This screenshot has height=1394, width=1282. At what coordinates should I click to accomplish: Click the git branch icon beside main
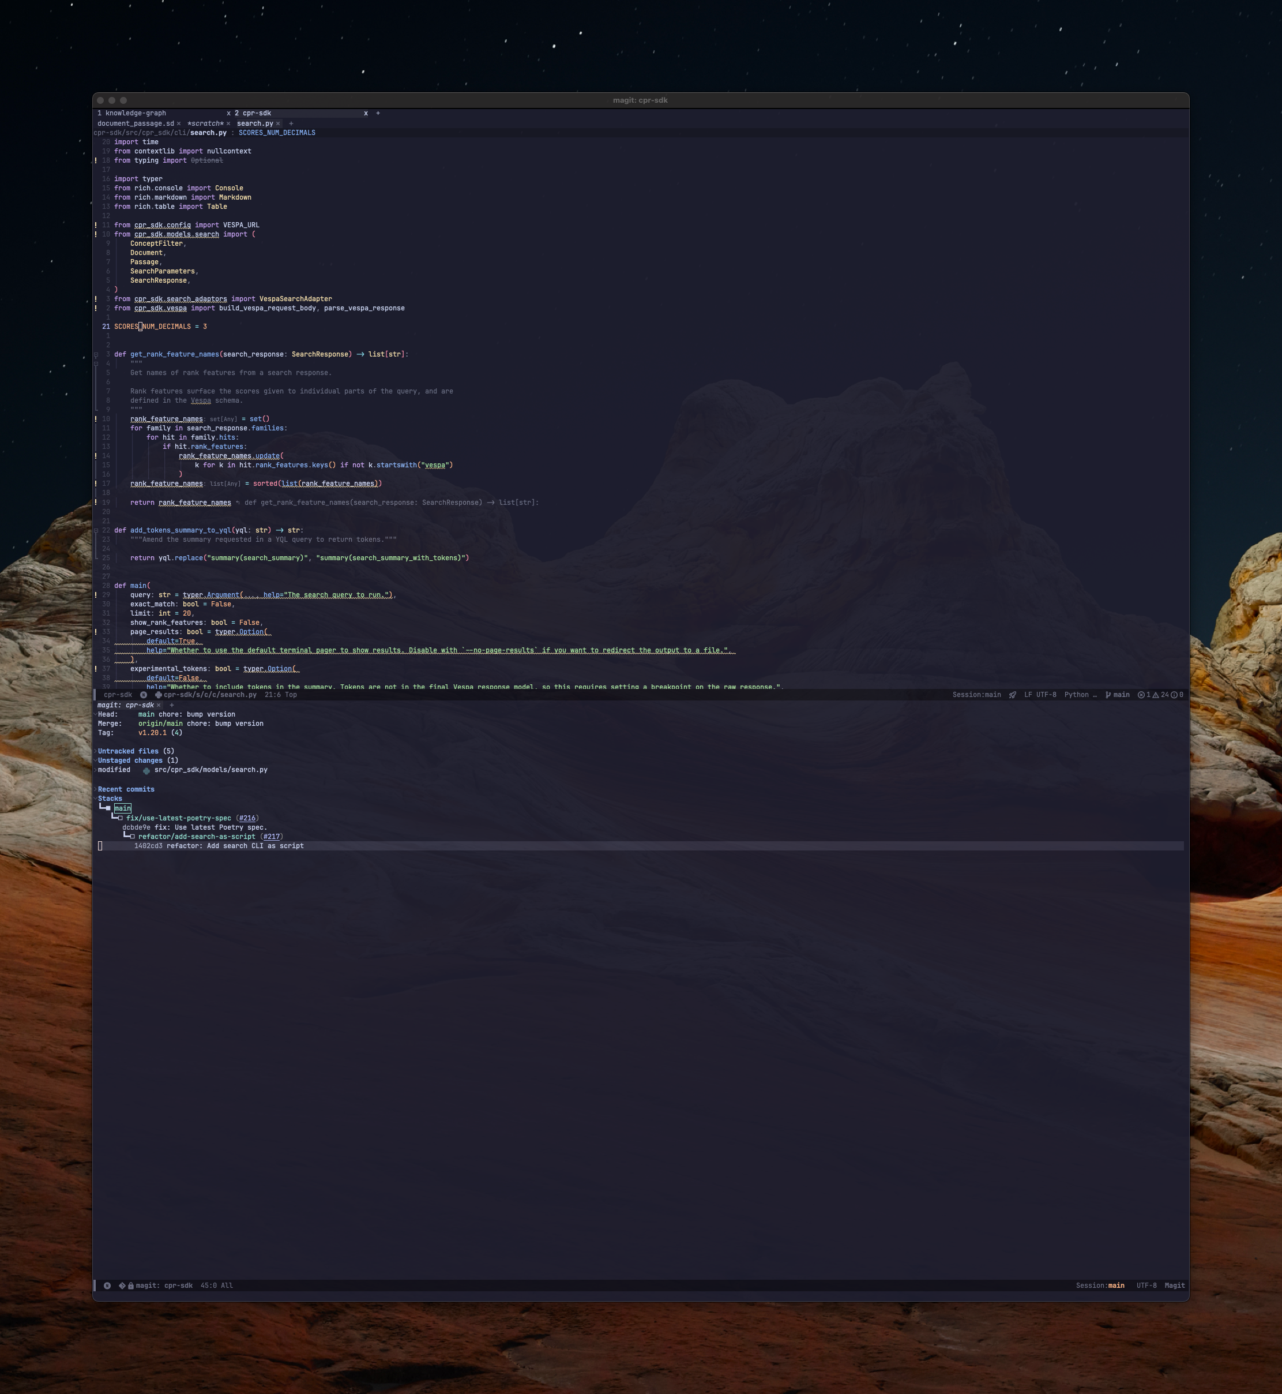[1108, 695]
